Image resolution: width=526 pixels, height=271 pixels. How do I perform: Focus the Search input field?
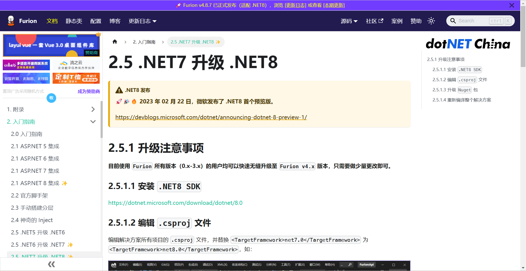point(473,21)
